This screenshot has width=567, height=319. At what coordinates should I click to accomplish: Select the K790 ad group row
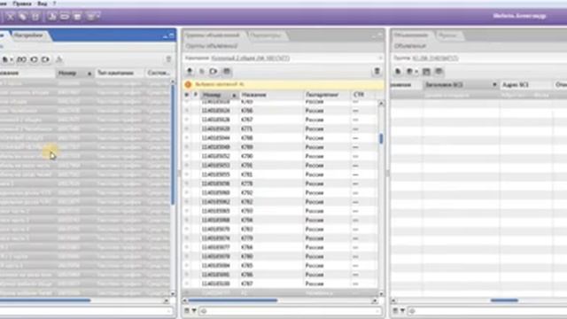pyautogui.click(x=280, y=156)
